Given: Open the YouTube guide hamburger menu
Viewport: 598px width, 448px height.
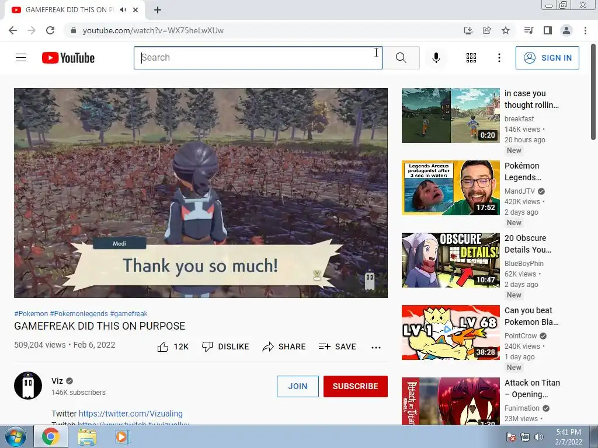Looking at the screenshot, I should 21,58.
